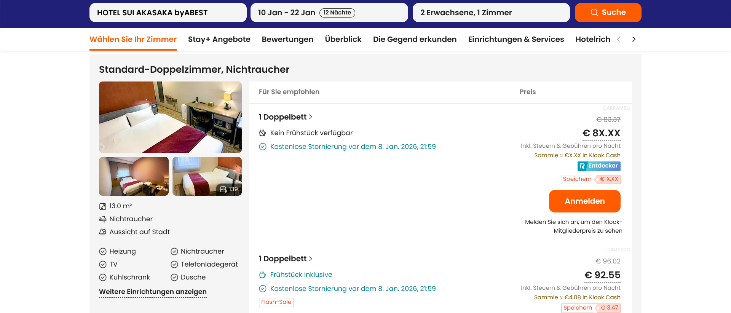Click the hotel name search field
Viewport: 731px width, 313px height.
pyautogui.click(x=168, y=13)
